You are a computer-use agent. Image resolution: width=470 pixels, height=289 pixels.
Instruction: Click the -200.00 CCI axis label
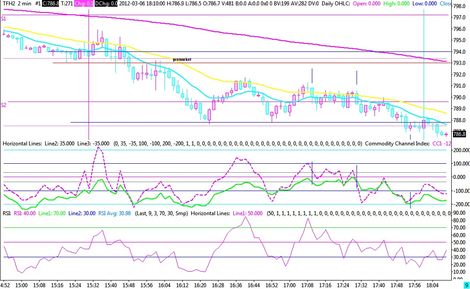pyautogui.click(x=461, y=204)
